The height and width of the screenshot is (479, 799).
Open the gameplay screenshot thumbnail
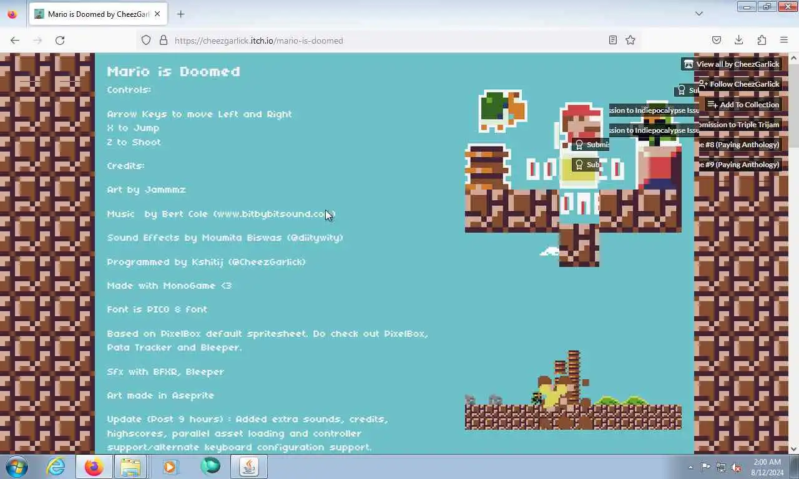[x=573, y=389]
